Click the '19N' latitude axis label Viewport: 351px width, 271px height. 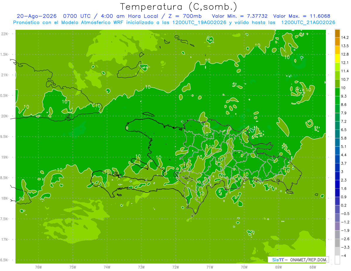click(5, 157)
